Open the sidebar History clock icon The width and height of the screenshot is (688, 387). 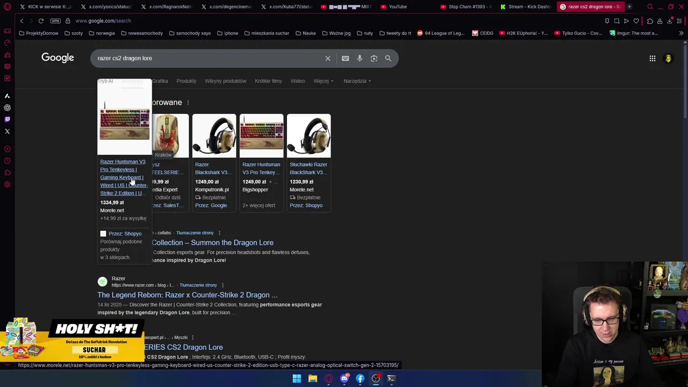(x=7, y=161)
